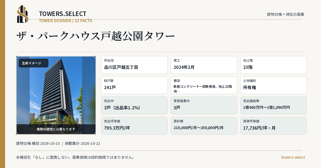Screen dimensions: 321x168
Task: Select the 所在地 品川区戸越五丁目 card
Action: tap(134, 65)
